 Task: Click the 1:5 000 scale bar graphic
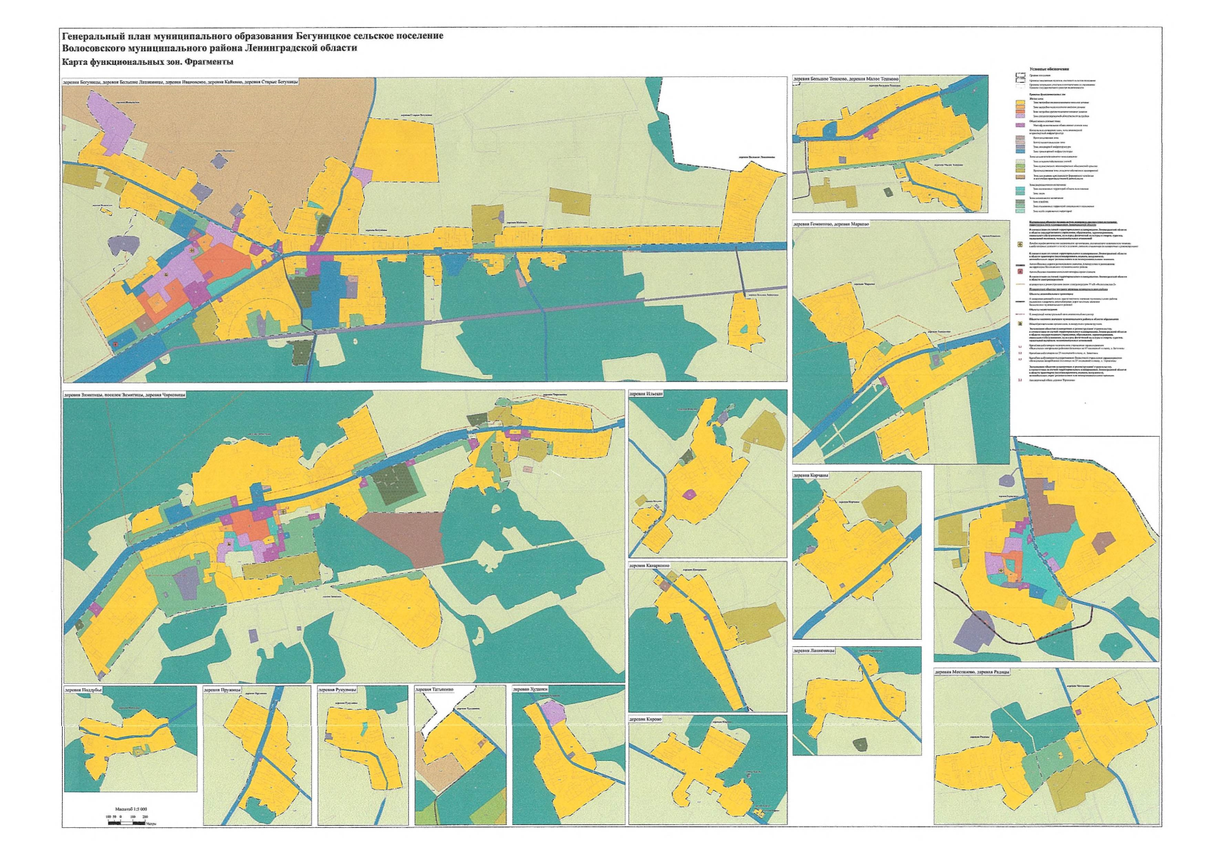(x=126, y=822)
